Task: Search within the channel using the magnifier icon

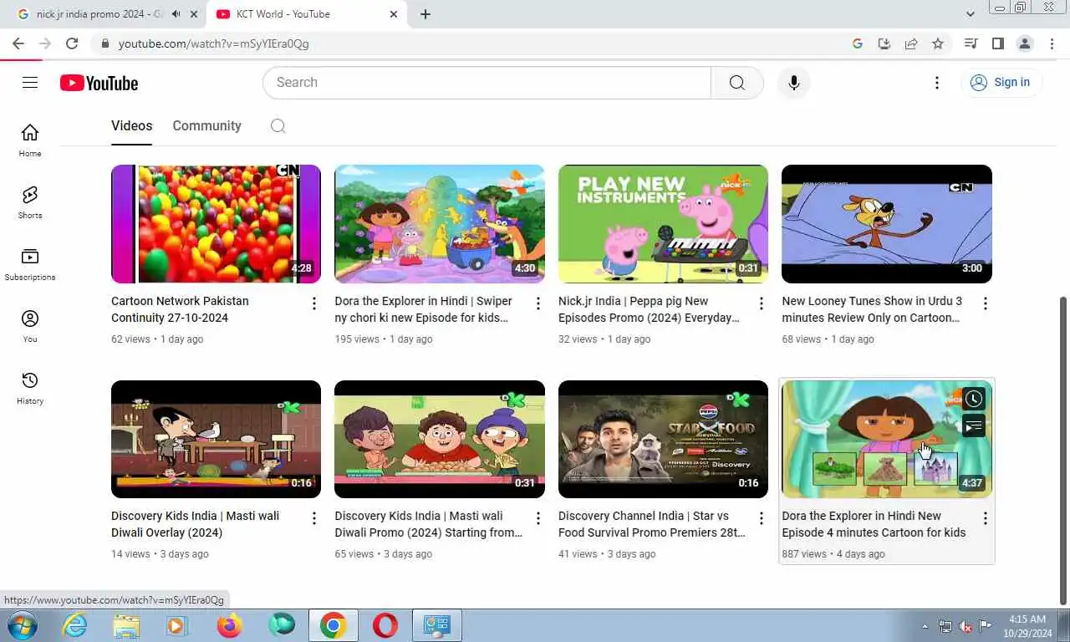Action: pos(278,126)
